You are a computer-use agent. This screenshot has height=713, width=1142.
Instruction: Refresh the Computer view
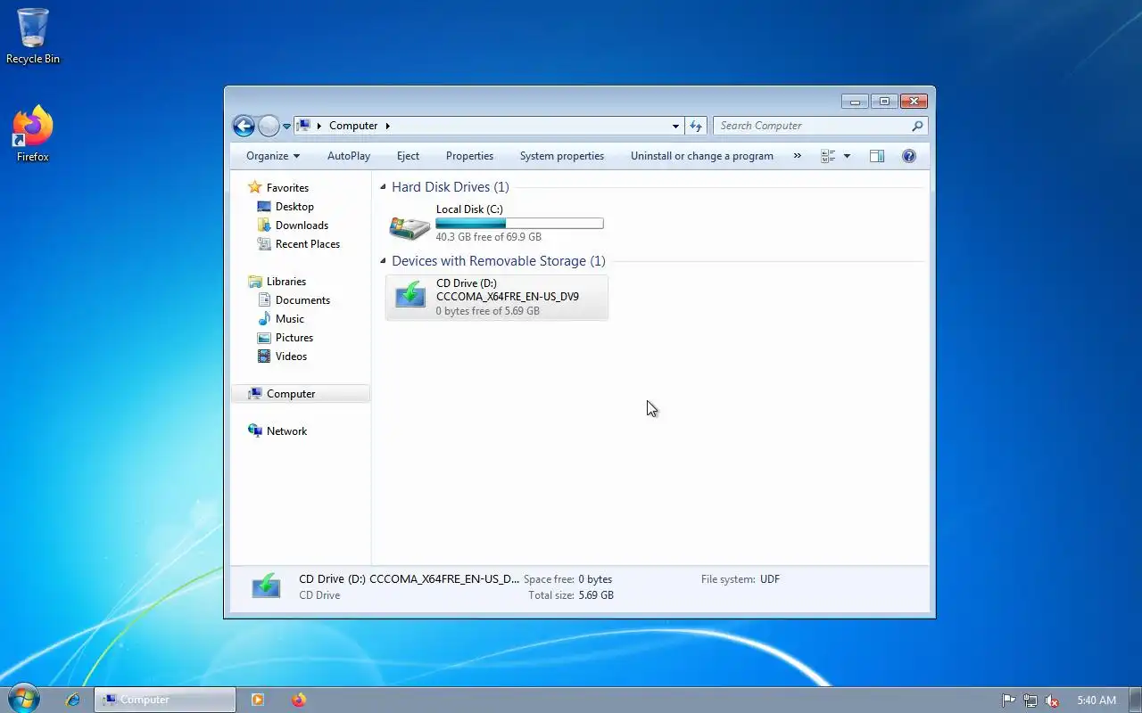coord(697,126)
